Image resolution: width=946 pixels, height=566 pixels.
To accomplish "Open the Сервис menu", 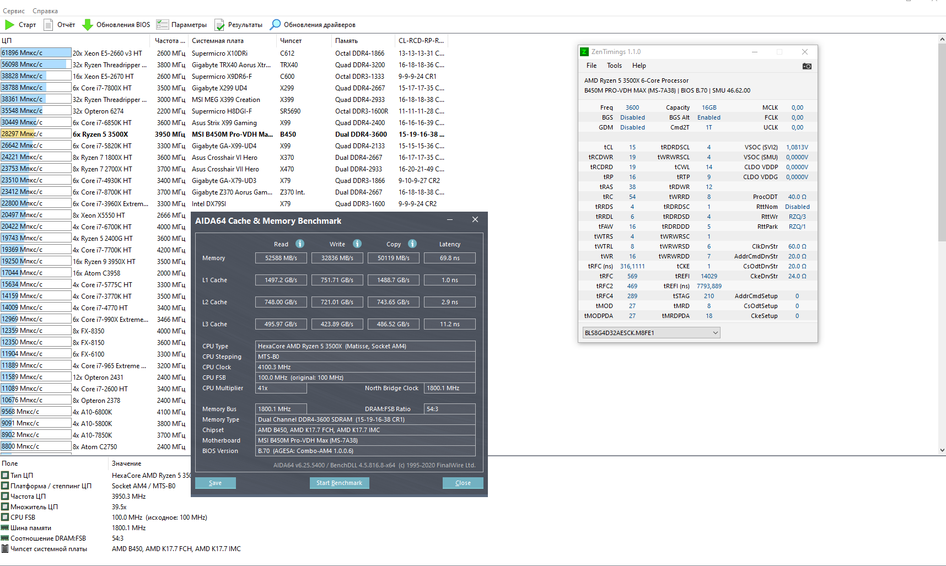I will 14,11.
